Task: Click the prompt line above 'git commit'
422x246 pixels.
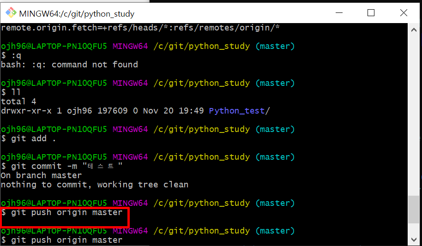Action: [x=148, y=157]
